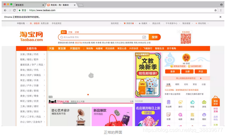Click the camera image-search icon

point(144,37)
